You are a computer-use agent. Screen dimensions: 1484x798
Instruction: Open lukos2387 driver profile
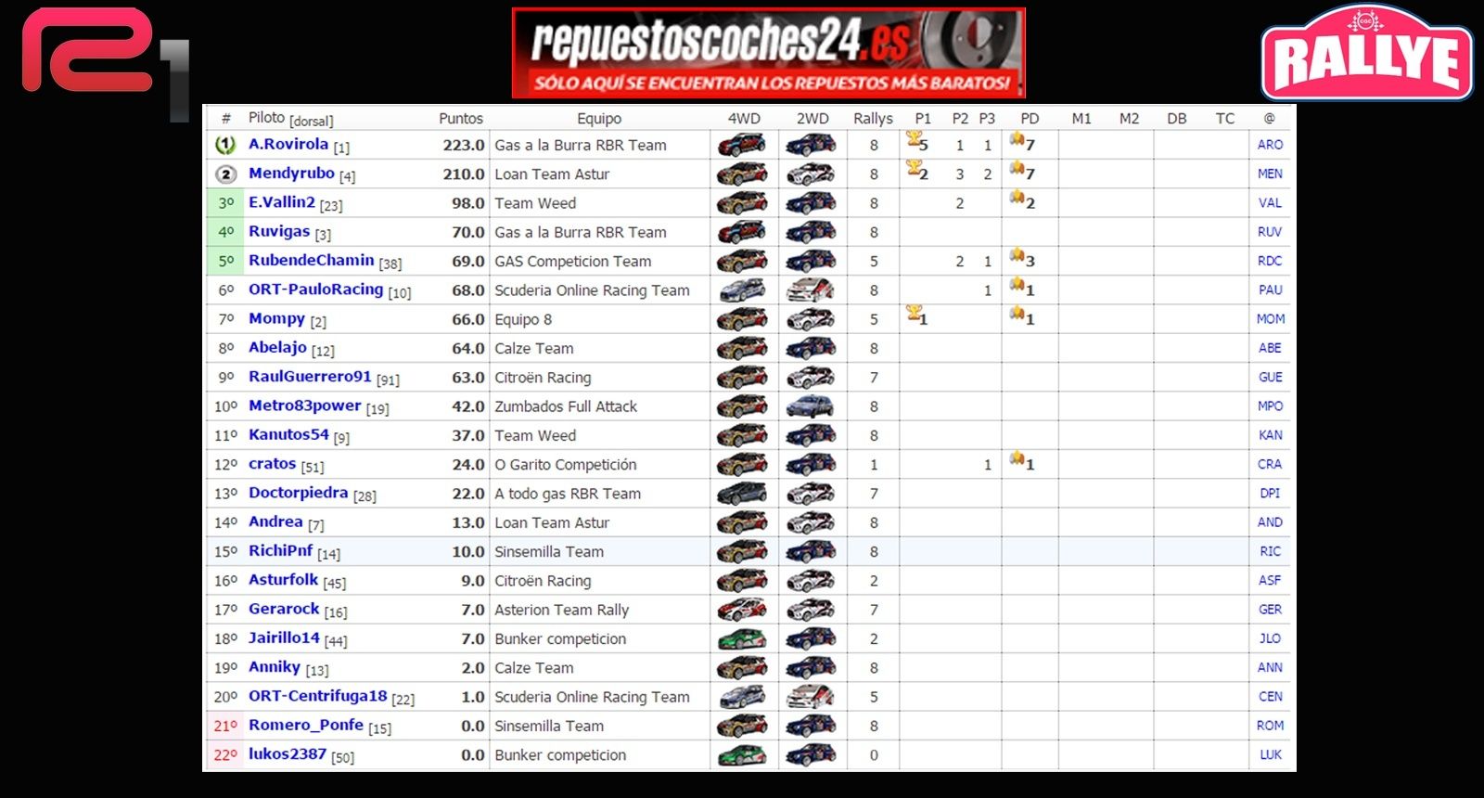[x=288, y=753]
